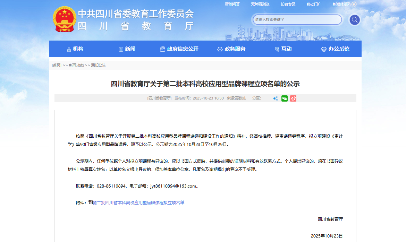Open the 办公系统 navigation menu
The image size is (406, 242).
tap(336, 49)
